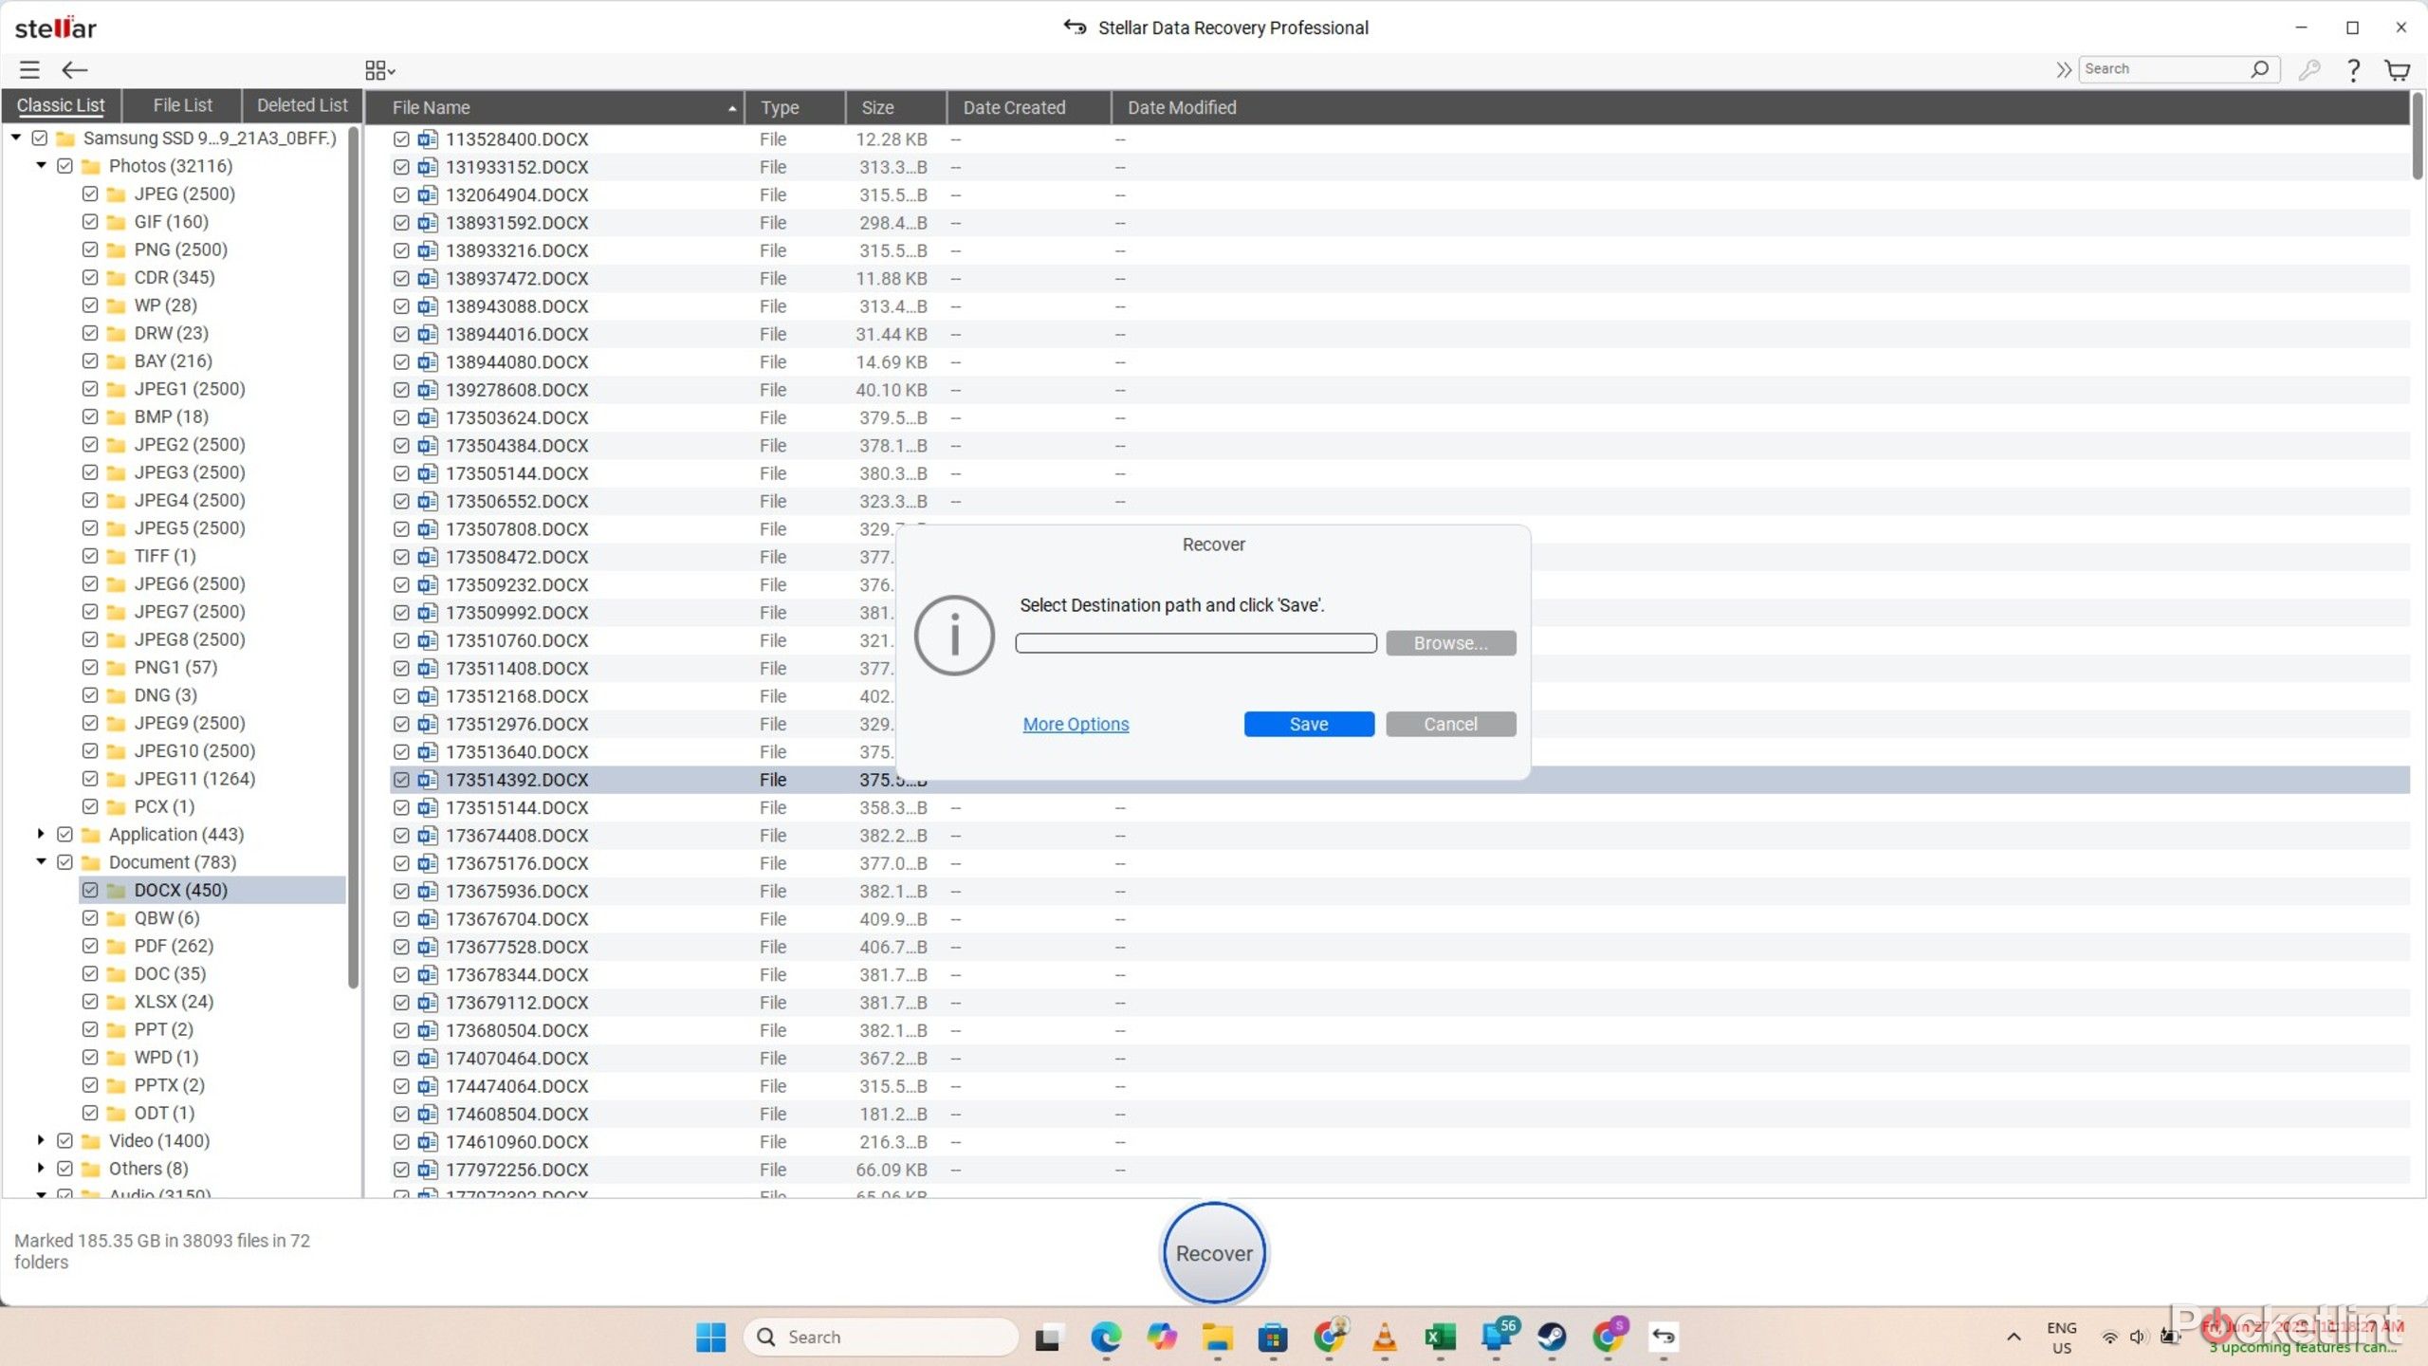Open Excel from the taskbar
The height and width of the screenshot is (1366, 2428).
tap(1440, 1337)
